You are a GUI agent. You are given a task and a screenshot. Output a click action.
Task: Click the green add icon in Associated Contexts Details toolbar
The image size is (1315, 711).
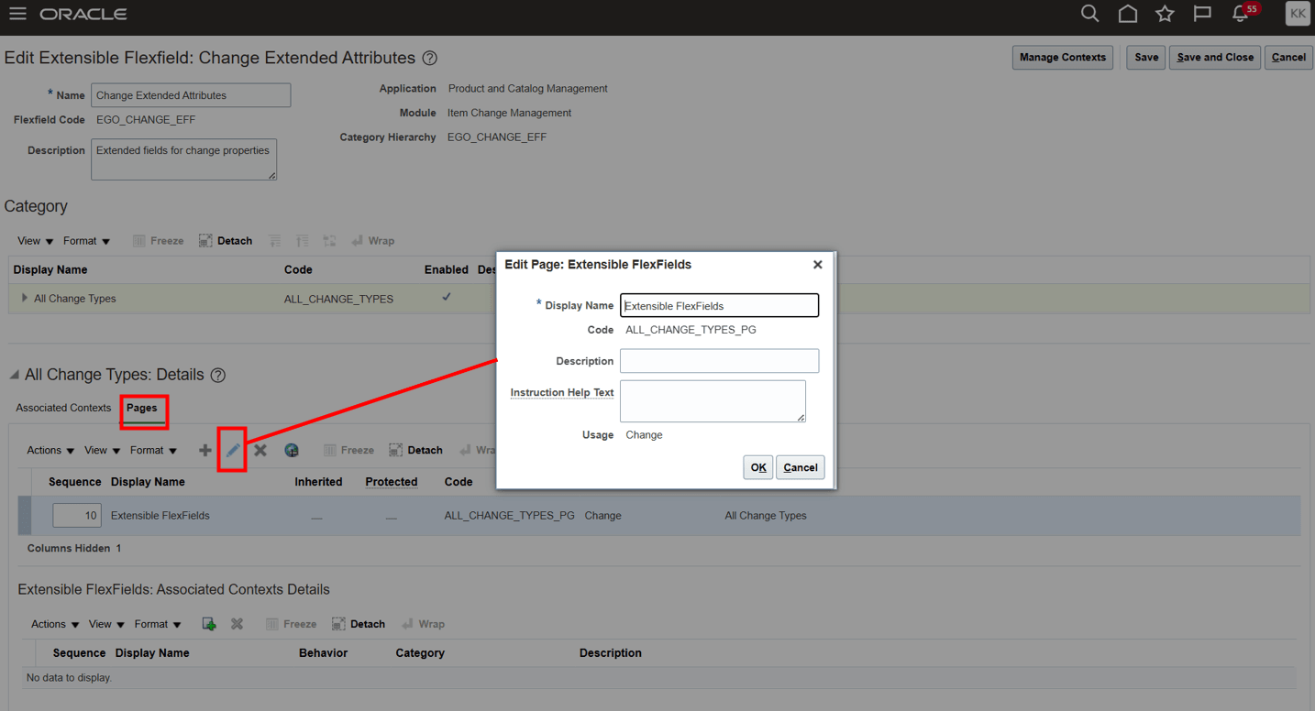(x=209, y=624)
